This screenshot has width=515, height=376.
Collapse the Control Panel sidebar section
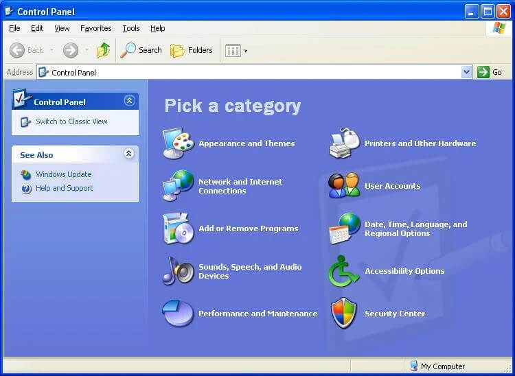click(x=129, y=101)
